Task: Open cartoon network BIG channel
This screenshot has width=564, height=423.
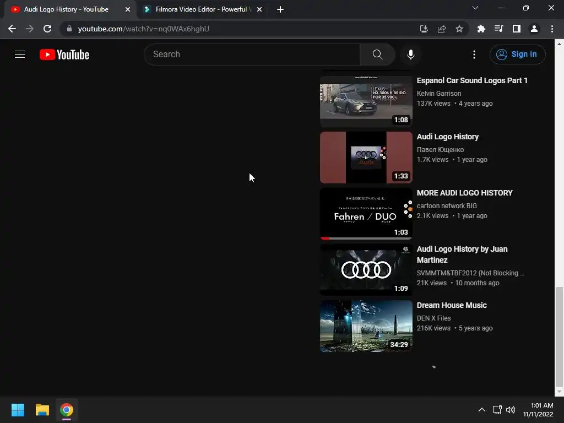Action: click(x=447, y=206)
